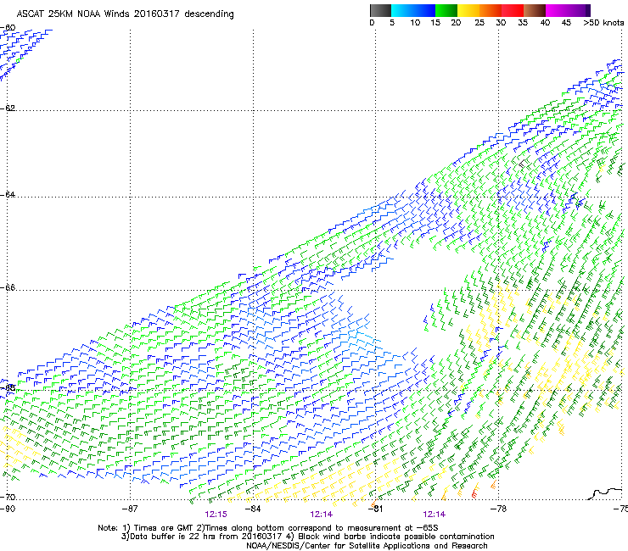Click the -62 latitude axis label

pyautogui.click(x=8, y=108)
